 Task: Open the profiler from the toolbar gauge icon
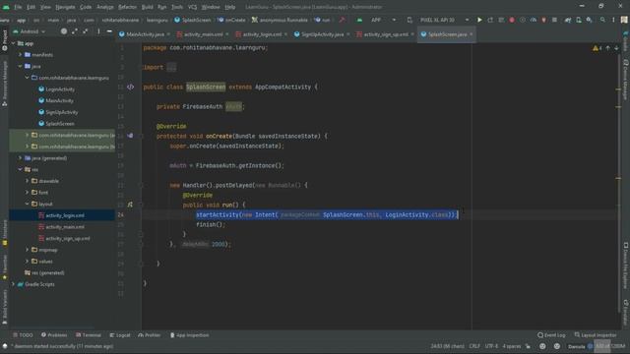(534, 20)
